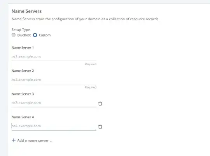This screenshot has height=156, width=210.
Task: Click the Required hint under Name Server 1
Action: point(91,64)
